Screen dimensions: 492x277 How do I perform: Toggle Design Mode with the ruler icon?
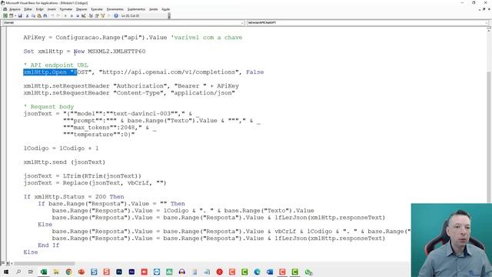pyautogui.click(x=84, y=15)
